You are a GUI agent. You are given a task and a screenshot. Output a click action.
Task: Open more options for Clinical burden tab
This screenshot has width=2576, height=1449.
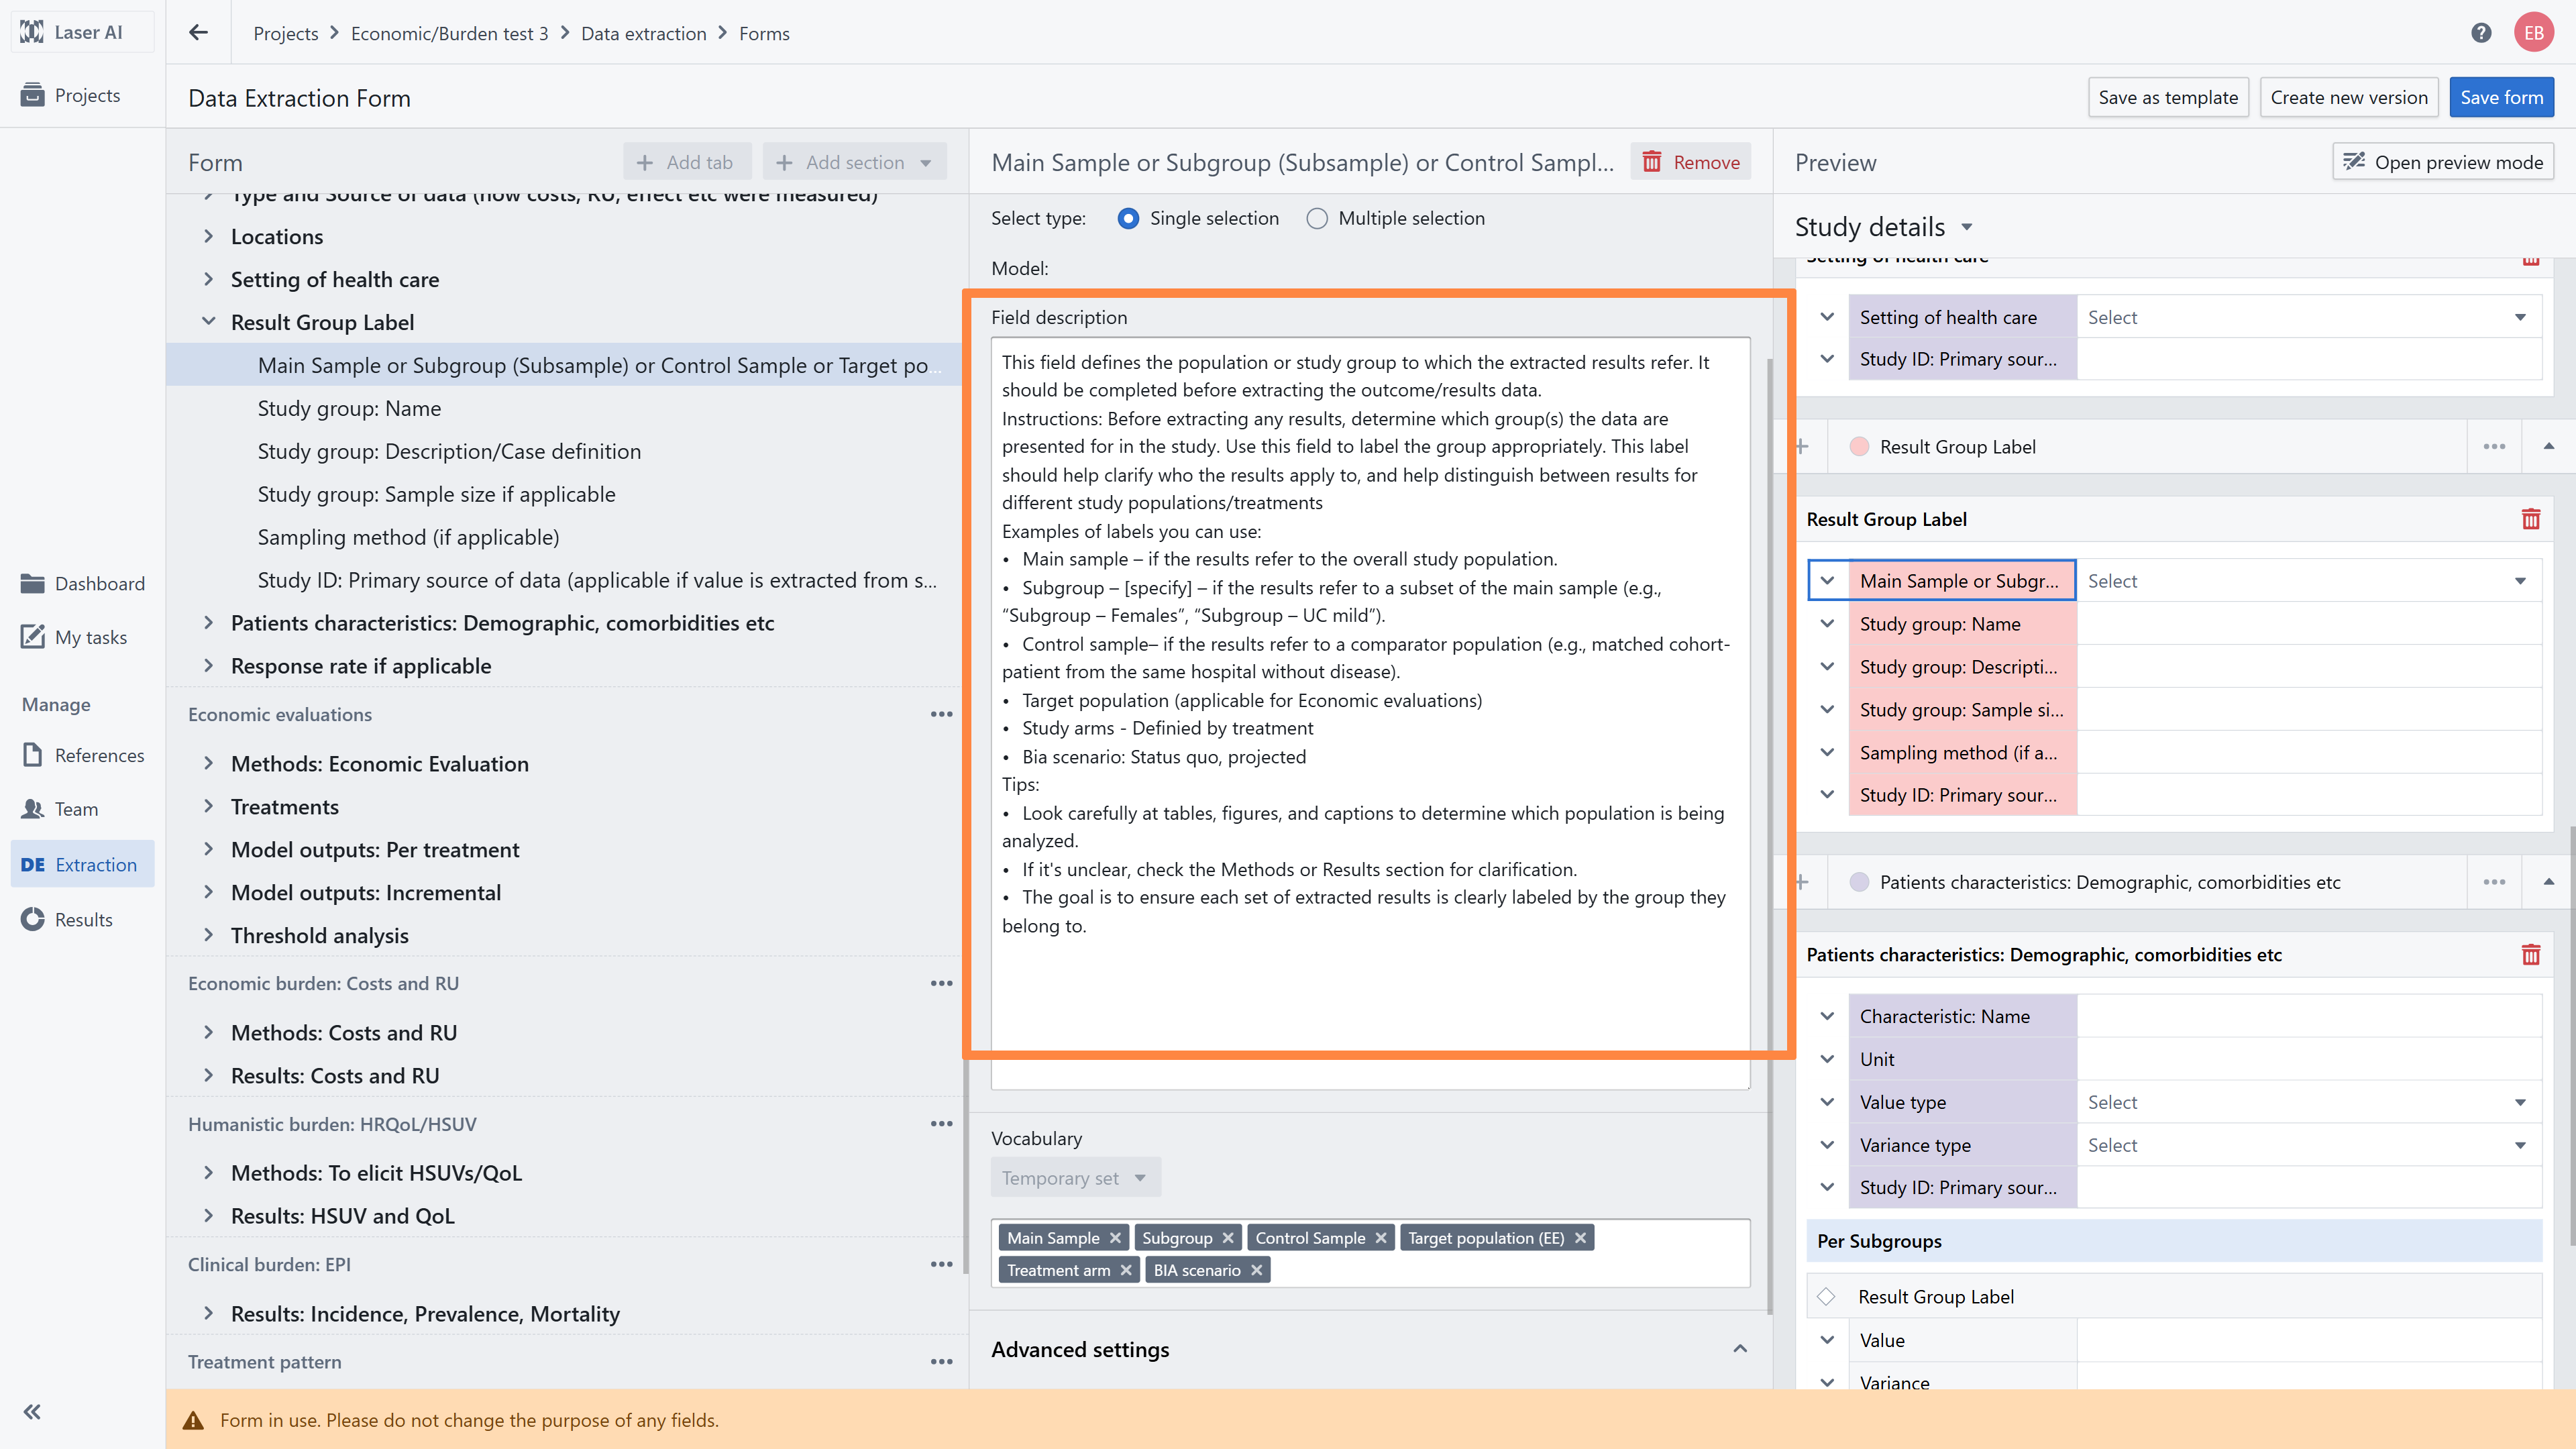[x=941, y=1264]
